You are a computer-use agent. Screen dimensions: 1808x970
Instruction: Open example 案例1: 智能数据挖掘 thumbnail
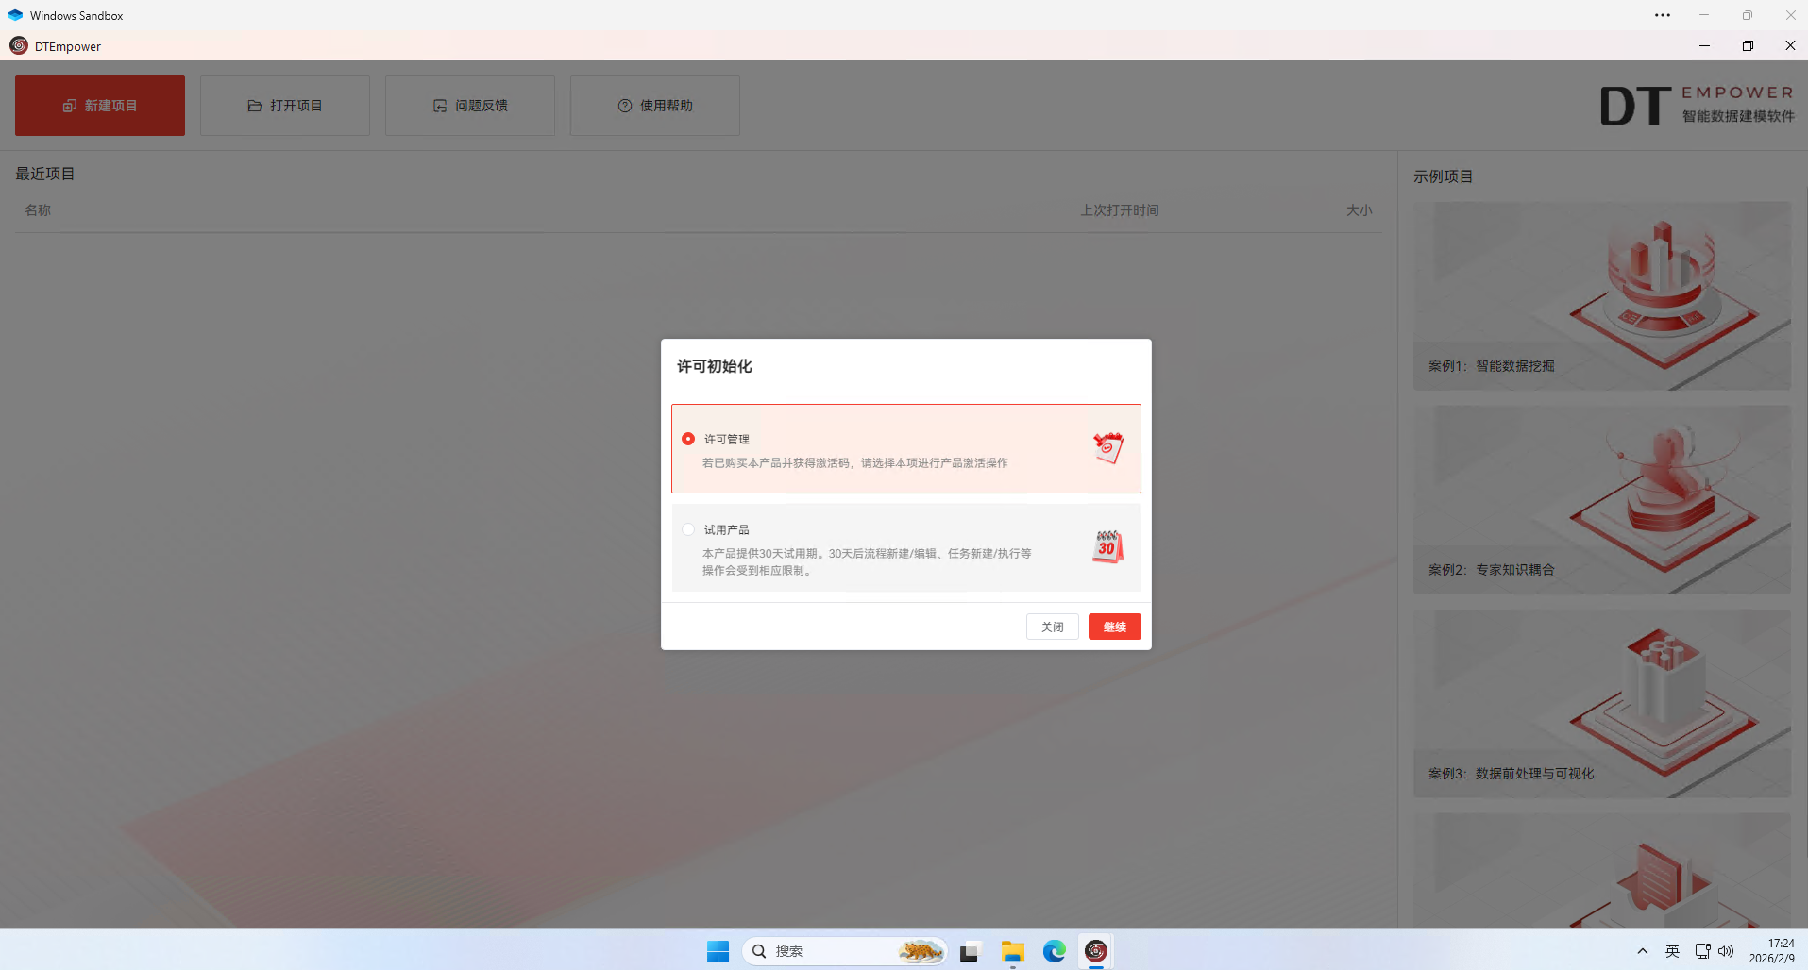1601,295
